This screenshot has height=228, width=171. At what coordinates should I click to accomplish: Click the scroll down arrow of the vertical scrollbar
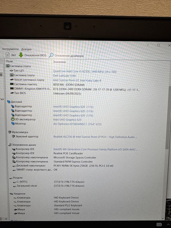(x=163, y=219)
